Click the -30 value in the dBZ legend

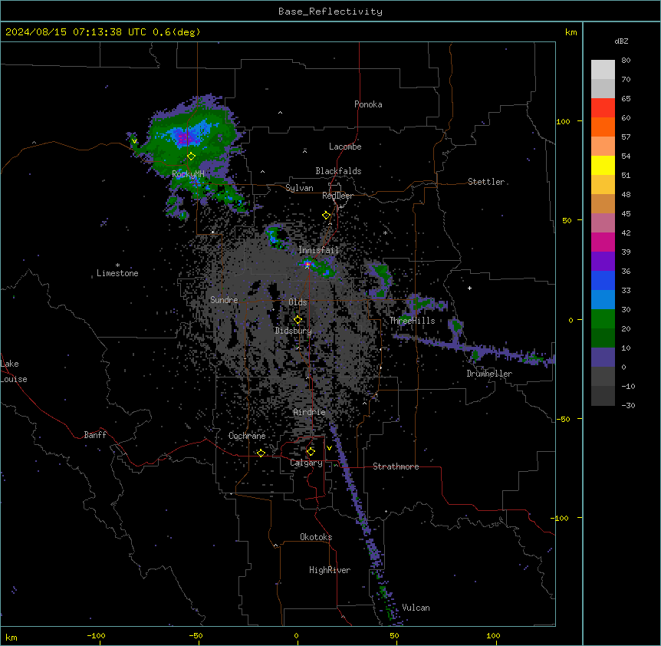(x=628, y=406)
